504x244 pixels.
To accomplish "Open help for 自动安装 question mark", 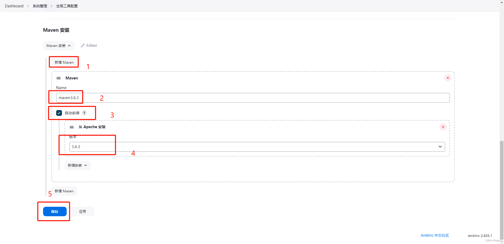I will [x=84, y=113].
